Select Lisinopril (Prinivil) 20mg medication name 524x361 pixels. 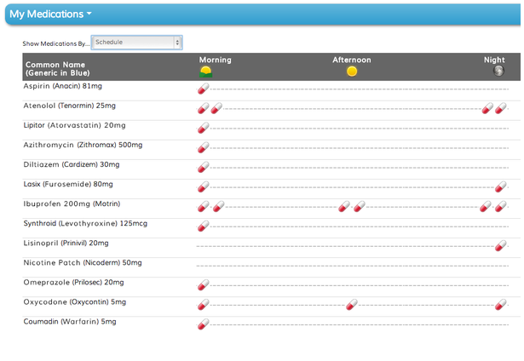pos(66,244)
